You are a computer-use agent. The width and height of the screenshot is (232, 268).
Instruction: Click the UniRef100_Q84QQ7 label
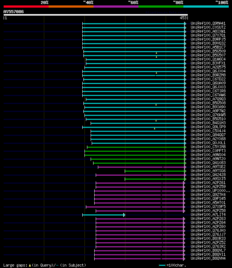[x=208, y=135]
